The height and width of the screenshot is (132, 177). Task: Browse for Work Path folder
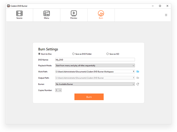pyautogui.click(x=138, y=72)
